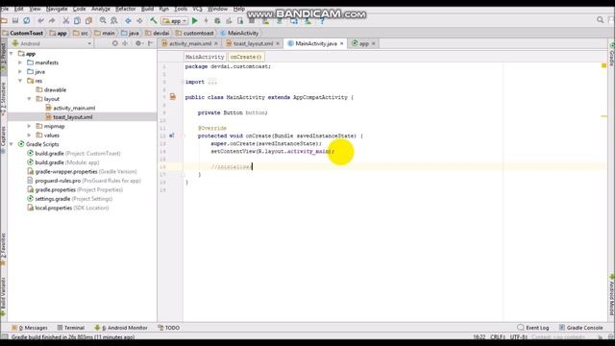
Task: Open the Gradle Console panel
Action: (x=580, y=328)
